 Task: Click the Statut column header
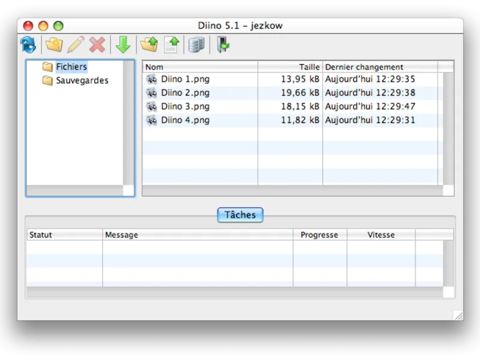click(65, 235)
